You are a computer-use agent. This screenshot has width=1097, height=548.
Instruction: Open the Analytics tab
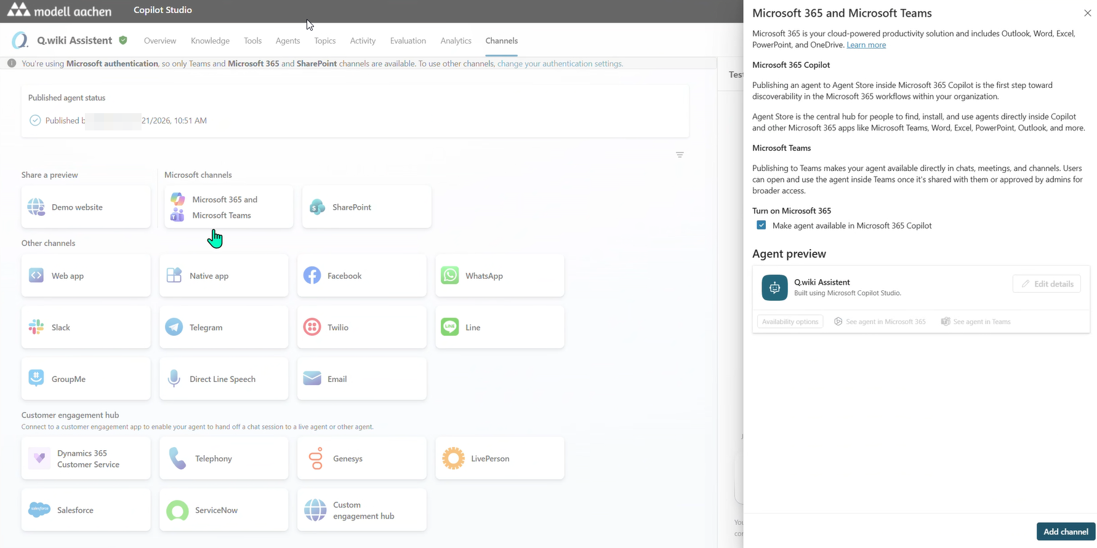456,41
